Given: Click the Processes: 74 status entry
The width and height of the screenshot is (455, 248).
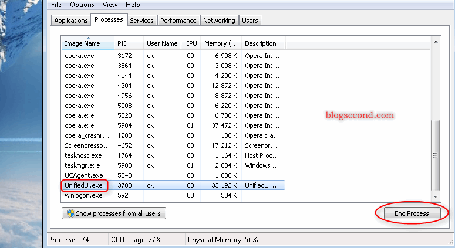Looking at the screenshot, I should coord(69,240).
